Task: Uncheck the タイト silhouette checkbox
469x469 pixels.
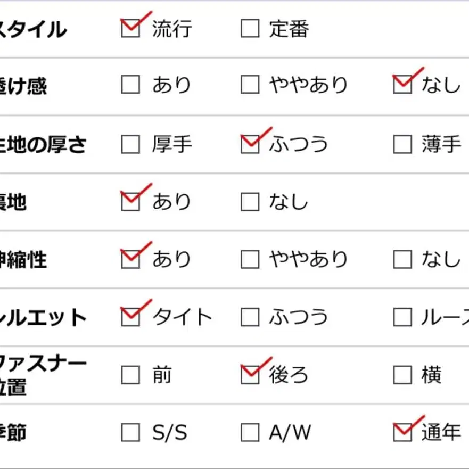Action: [130, 317]
